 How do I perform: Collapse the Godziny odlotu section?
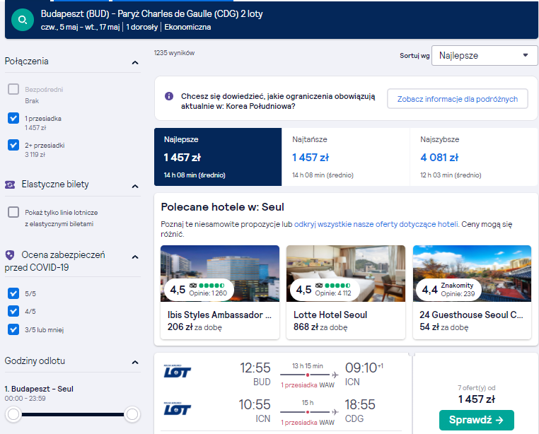(135, 362)
